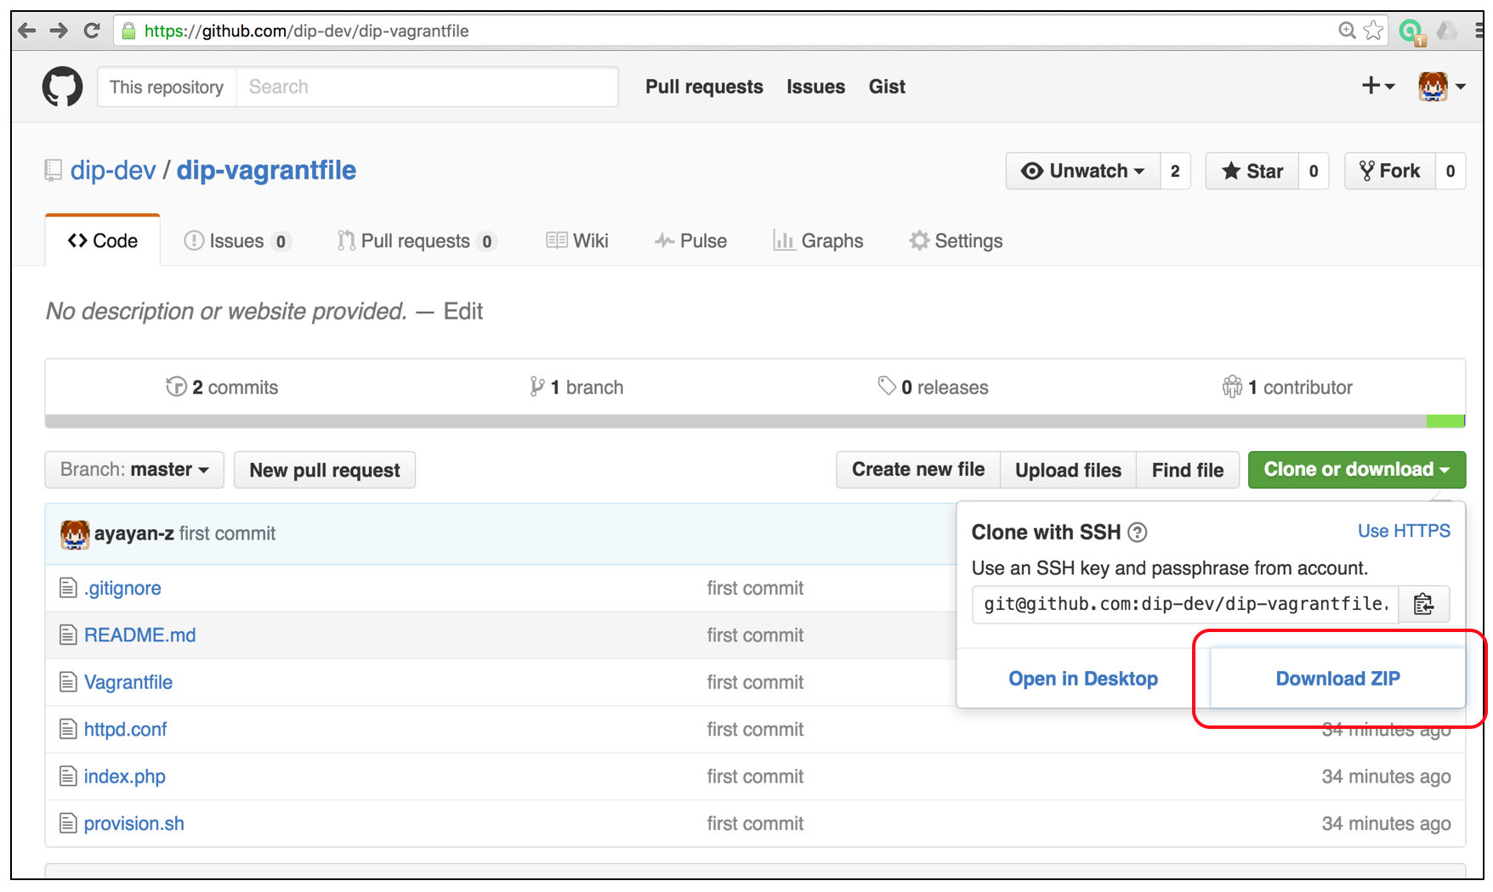This screenshot has width=1493, height=892.
Task: Open the Graphs tab
Action: (x=818, y=241)
